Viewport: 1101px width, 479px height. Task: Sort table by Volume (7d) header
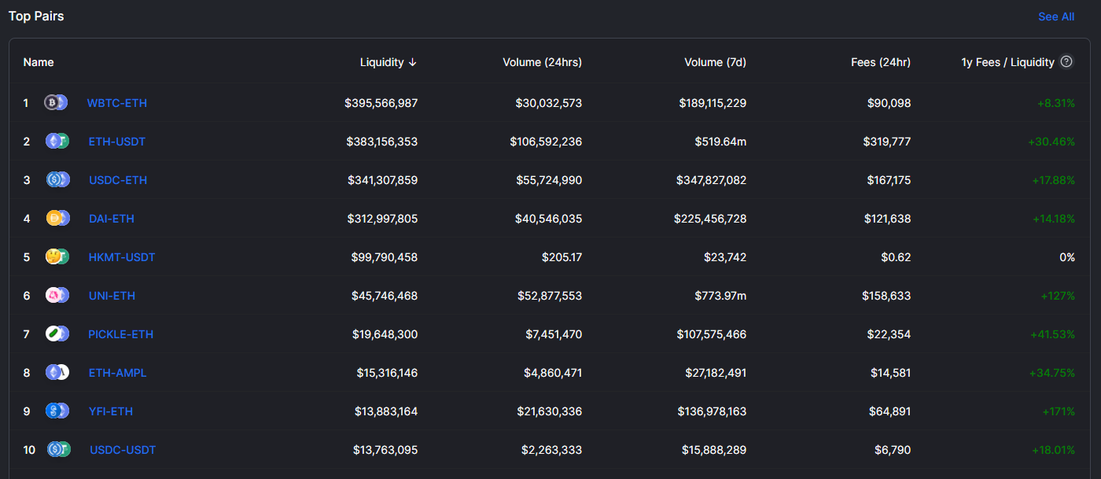[715, 62]
